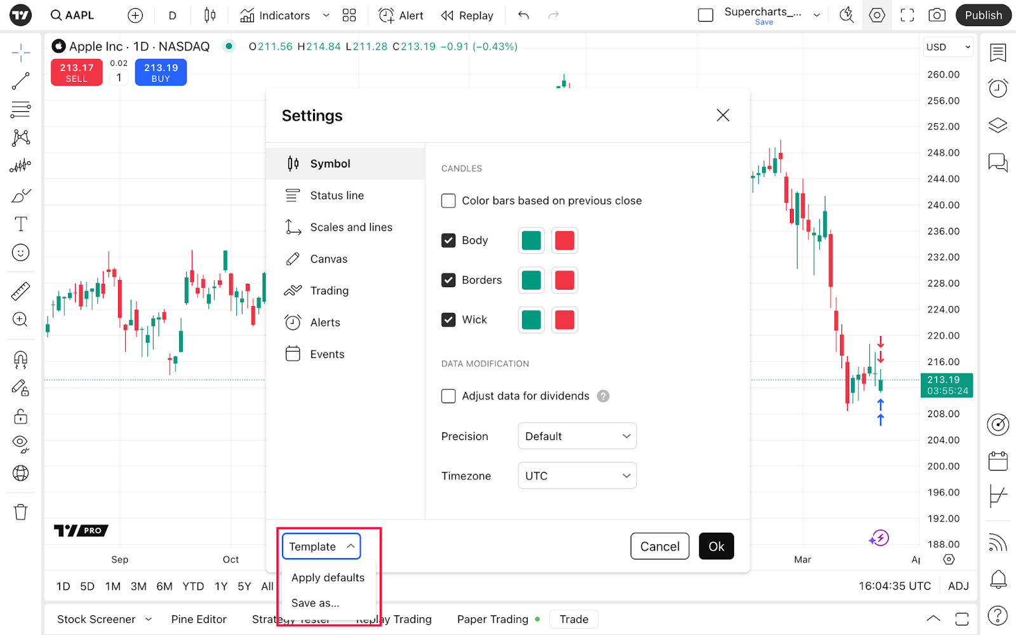Click the red 213.17 SELL button
This screenshot has height=635, width=1016.
77,72
